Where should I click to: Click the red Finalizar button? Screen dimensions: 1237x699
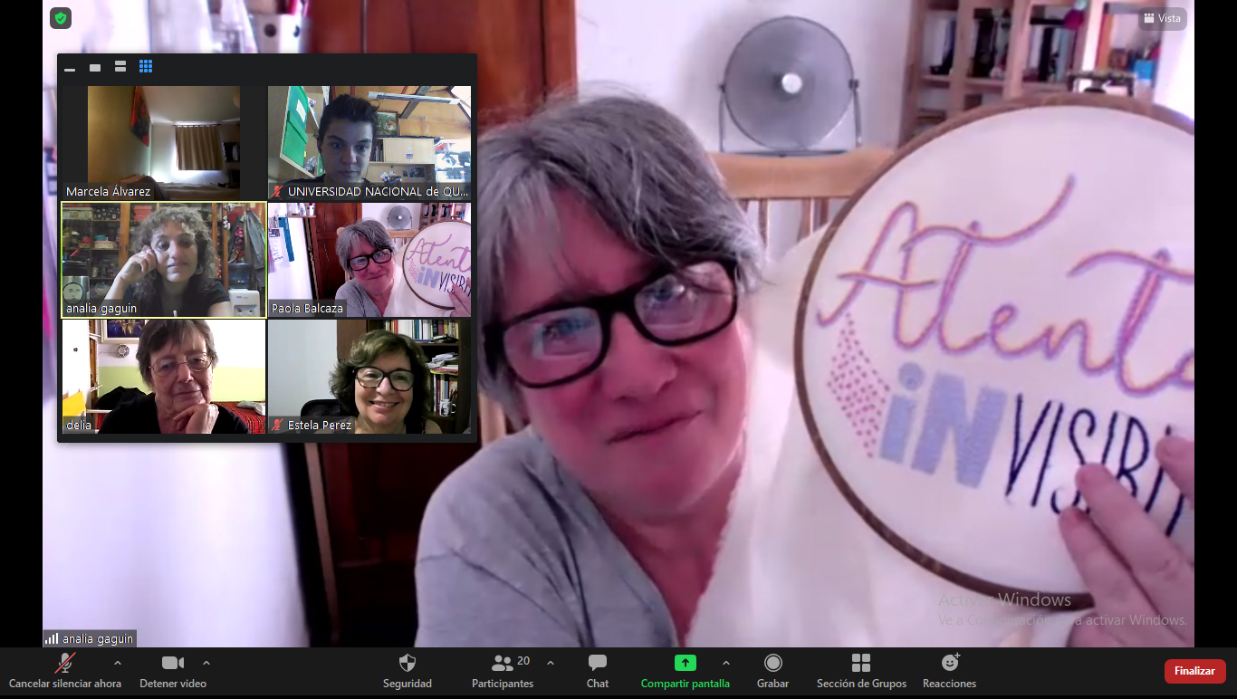pos(1194,671)
